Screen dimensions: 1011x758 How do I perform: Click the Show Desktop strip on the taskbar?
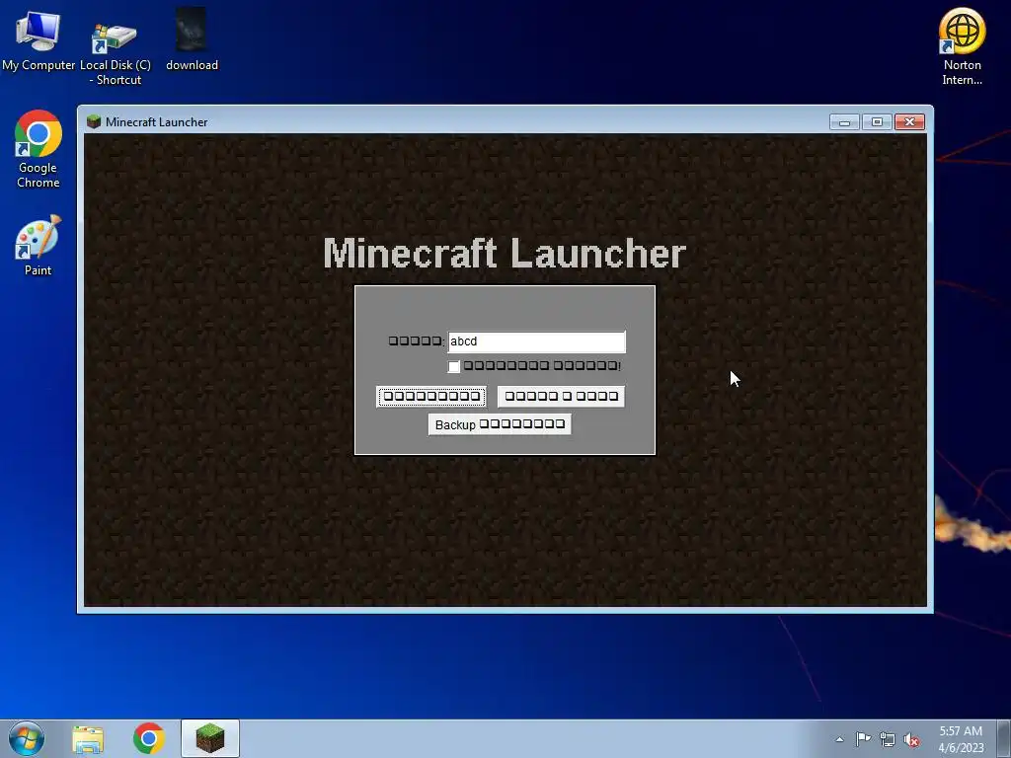pos(1003,738)
